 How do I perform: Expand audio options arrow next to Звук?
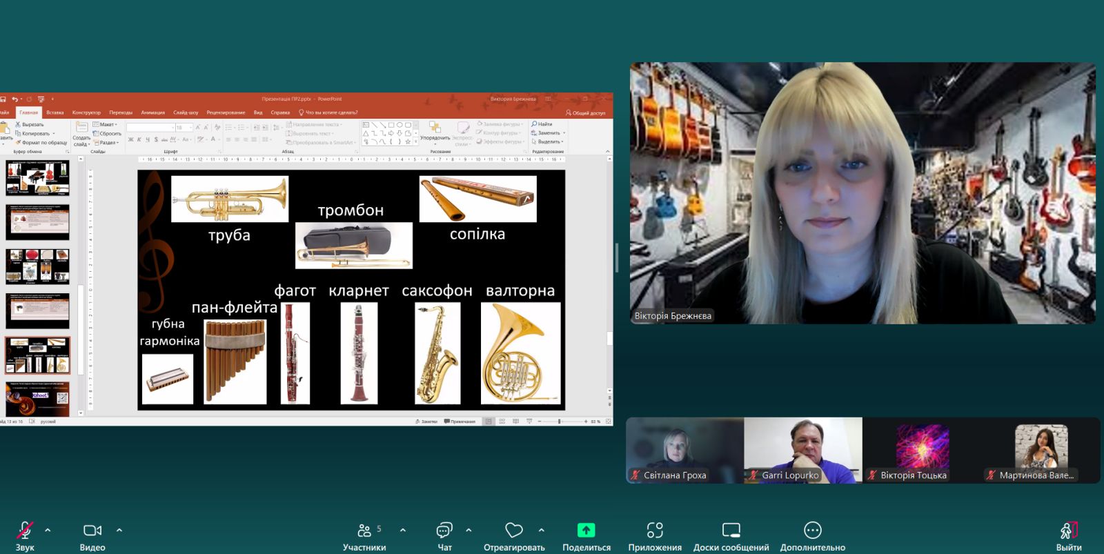pyautogui.click(x=48, y=530)
